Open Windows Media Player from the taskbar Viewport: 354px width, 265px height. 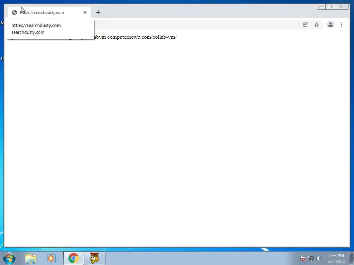52,258
